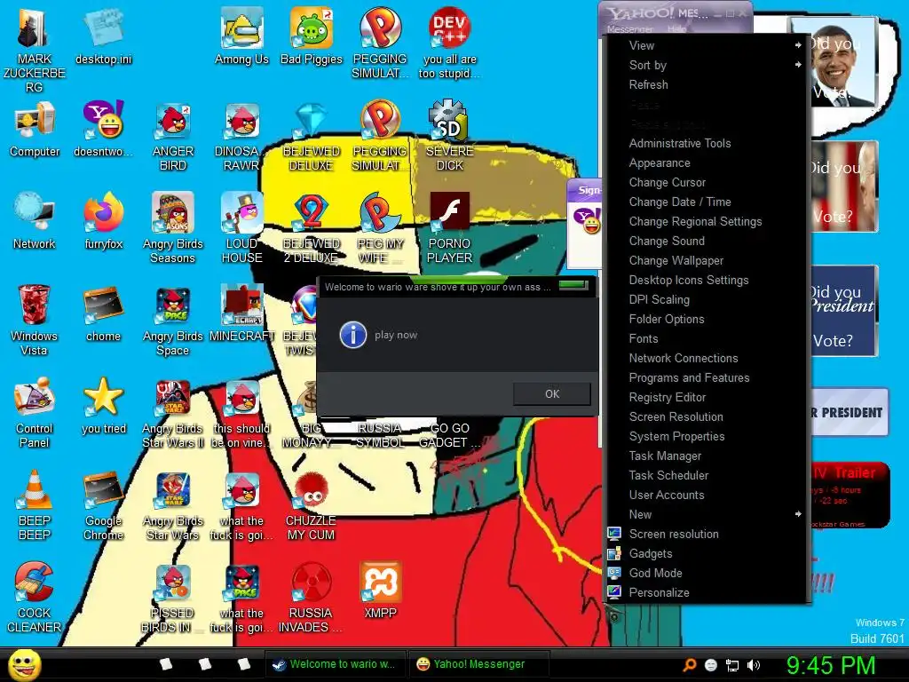Open Task Manager from context menu
The height and width of the screenshot is (682, 909).
tap(707, 456)
